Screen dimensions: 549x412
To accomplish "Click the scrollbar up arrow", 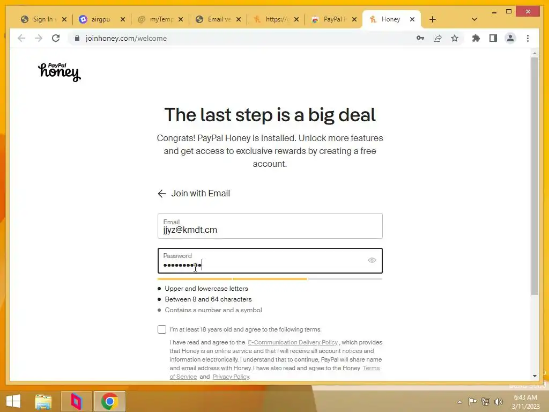I will [x=535, y=53].
